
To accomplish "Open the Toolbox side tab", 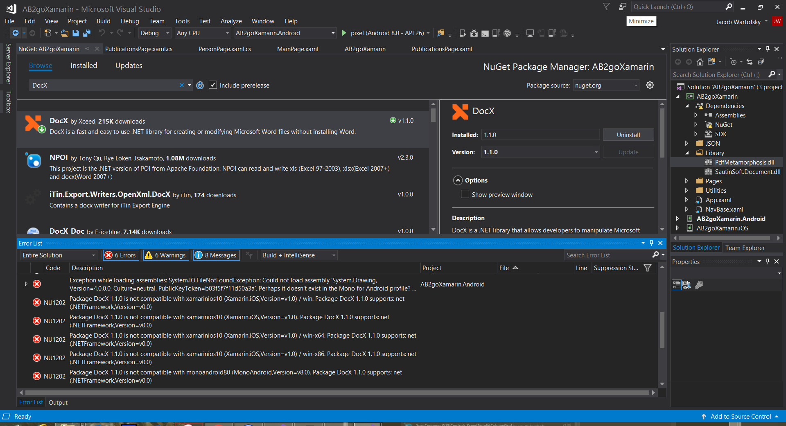I will 8,101.
